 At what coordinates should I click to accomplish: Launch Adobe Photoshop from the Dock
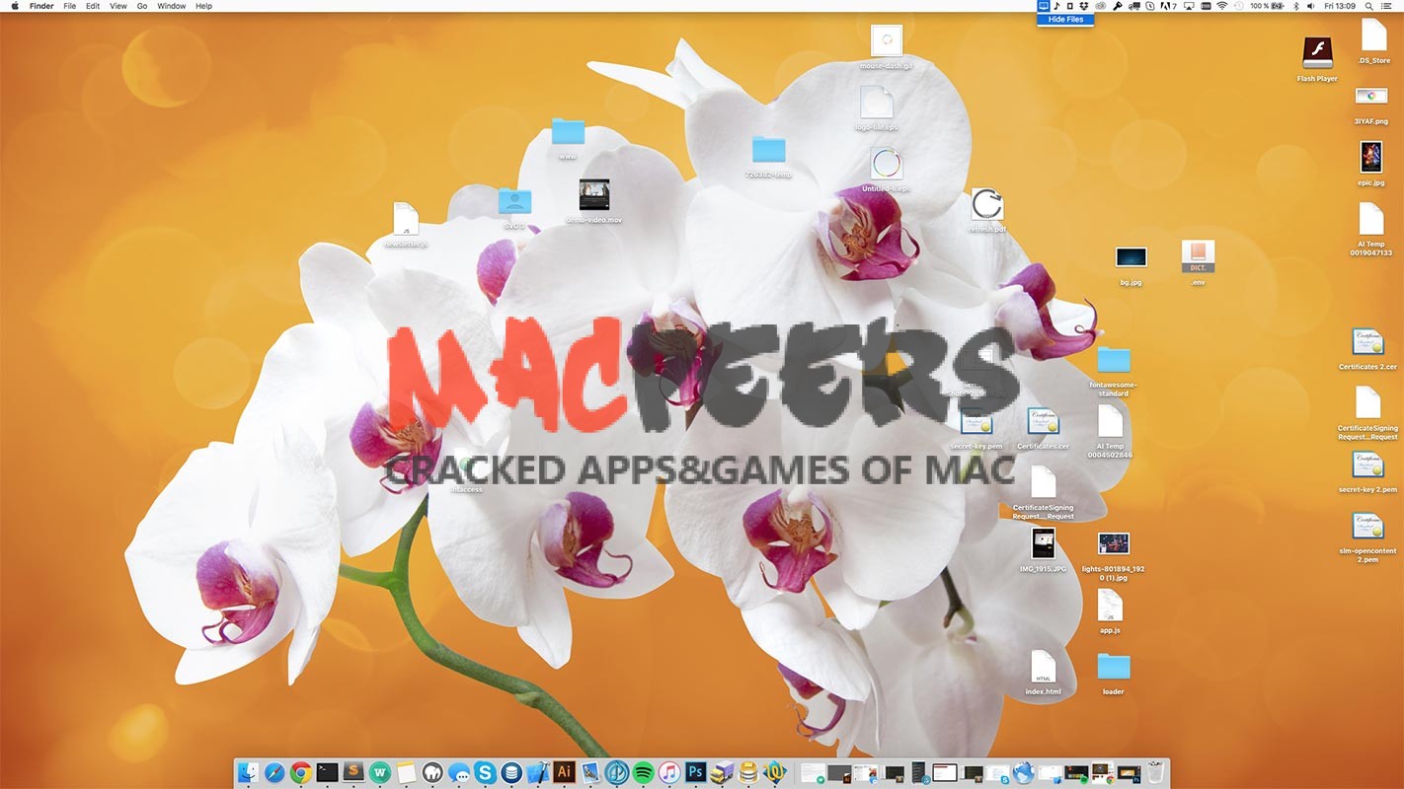pos(696,773)
